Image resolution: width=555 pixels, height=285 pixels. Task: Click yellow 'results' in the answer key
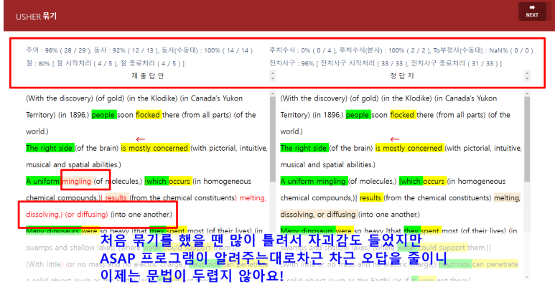[x=371, y=198]
